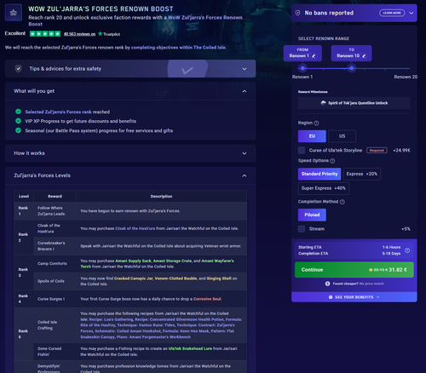Open the Cloak of the Hash'ura item link

coord(135,228)
